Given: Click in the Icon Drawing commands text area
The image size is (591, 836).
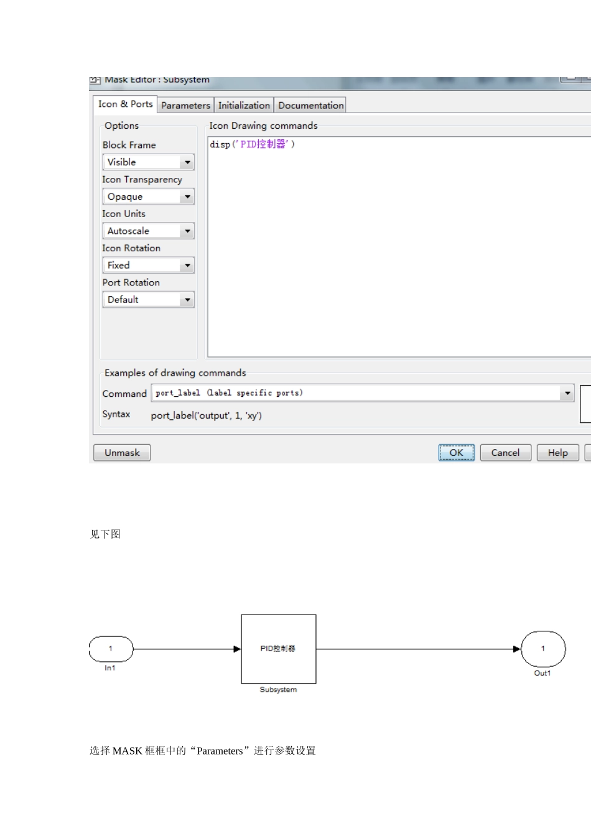Looking at the screenshot, I should point(398,249).
